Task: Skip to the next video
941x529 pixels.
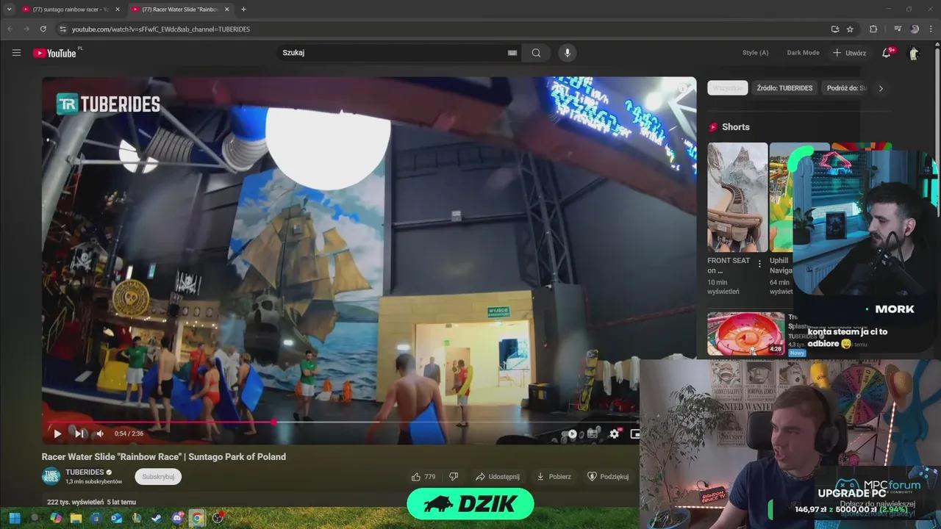Action: (x=79, y=433)
